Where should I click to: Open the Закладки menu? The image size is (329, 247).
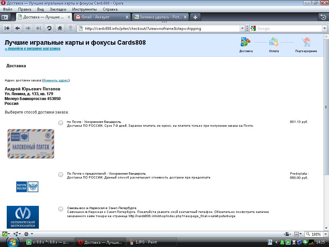coord(58,9)
